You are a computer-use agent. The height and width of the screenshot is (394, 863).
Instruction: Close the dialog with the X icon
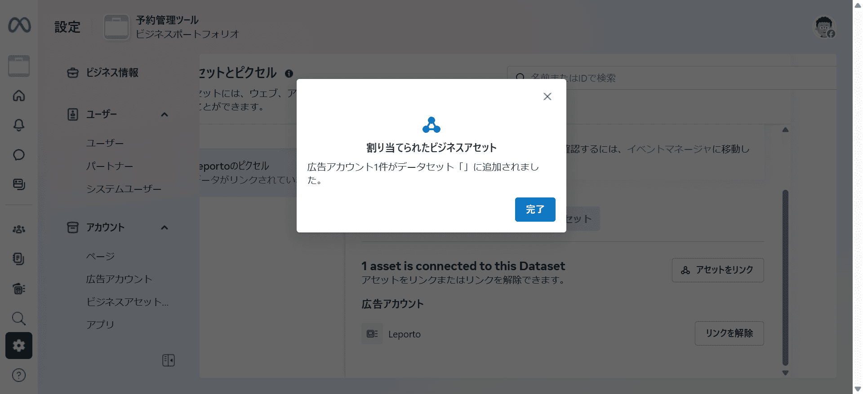point(547,96)
